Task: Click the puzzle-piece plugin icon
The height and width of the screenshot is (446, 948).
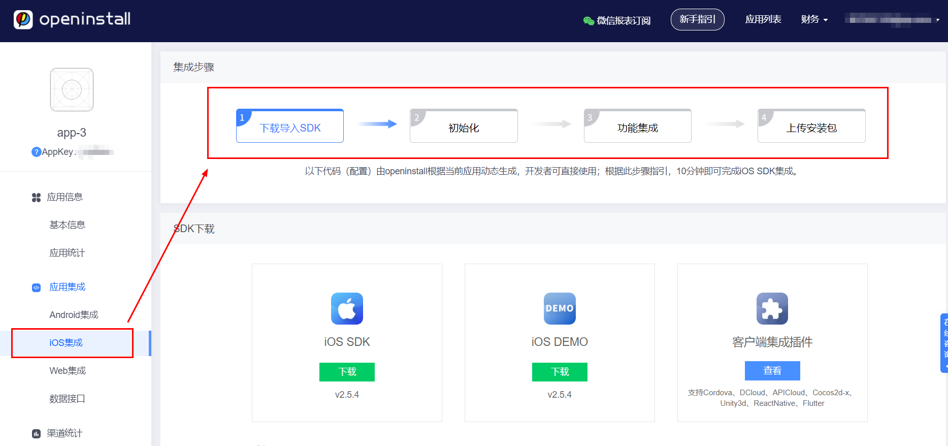Action: (772, 308)
